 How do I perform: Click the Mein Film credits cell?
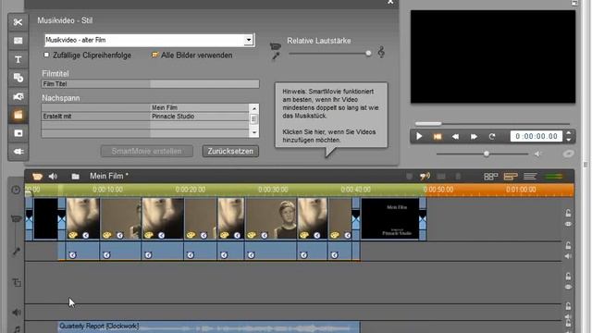[x=200, y=107]
